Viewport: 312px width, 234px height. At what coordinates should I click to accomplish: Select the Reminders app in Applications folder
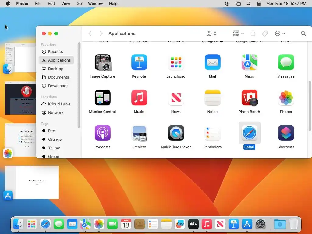(212, 133)
